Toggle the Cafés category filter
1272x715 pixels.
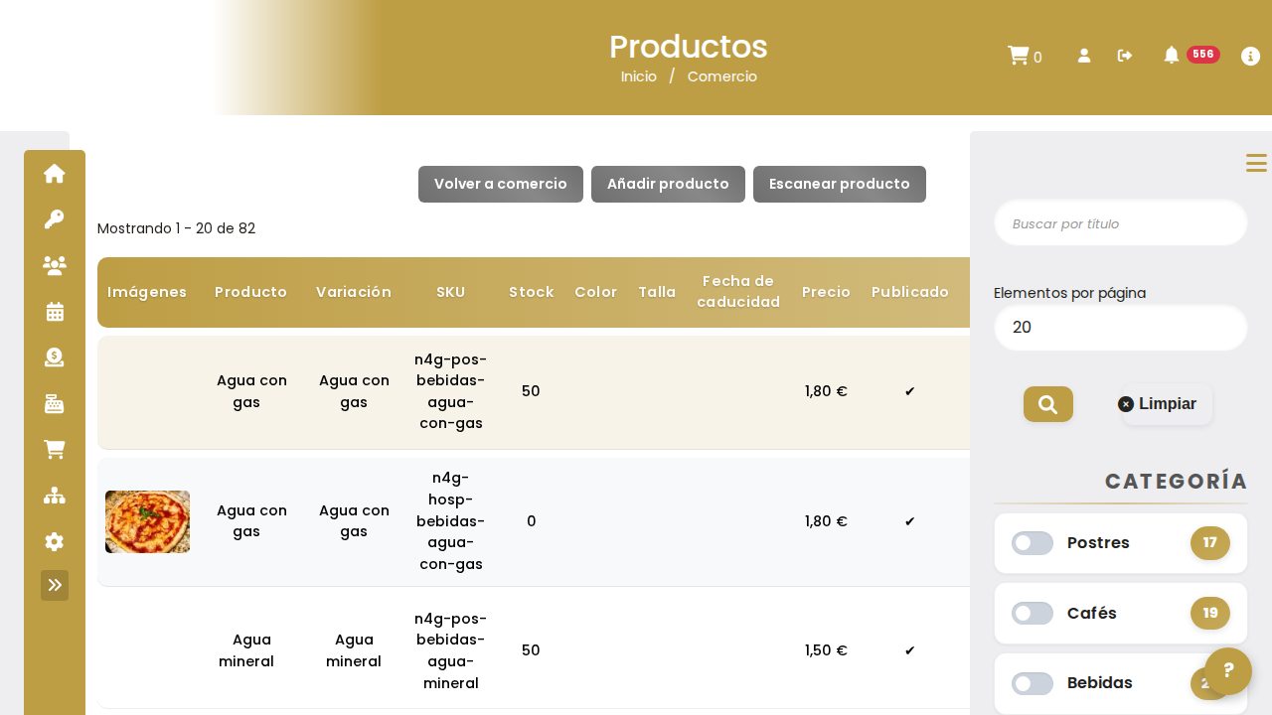(1033, 614)
